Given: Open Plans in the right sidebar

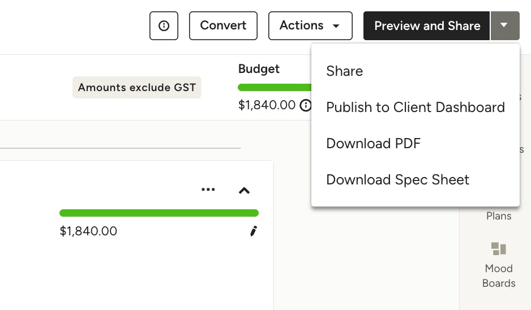Looking at the screenshot, I should click(x=498, y=216).
